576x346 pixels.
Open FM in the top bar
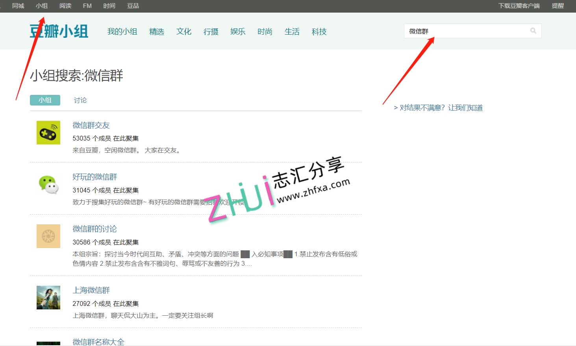click(x=87, y=6)
